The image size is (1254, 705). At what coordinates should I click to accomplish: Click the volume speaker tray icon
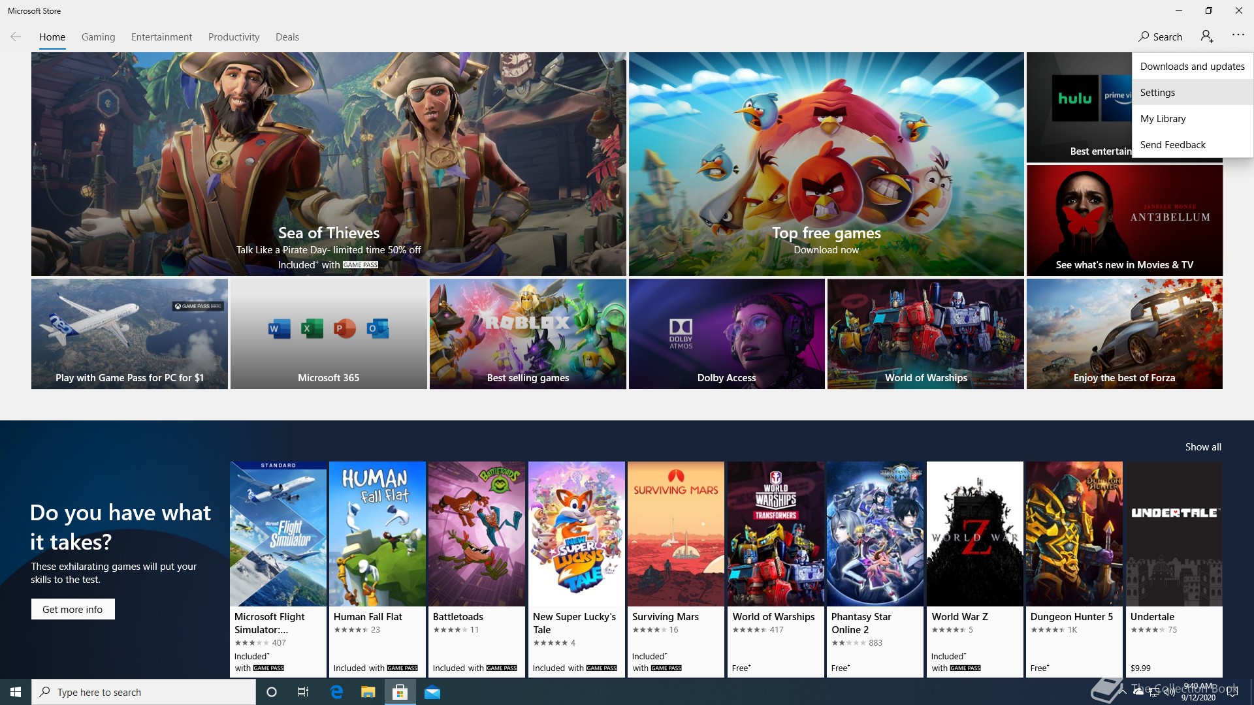click(x=1169, y=692)
